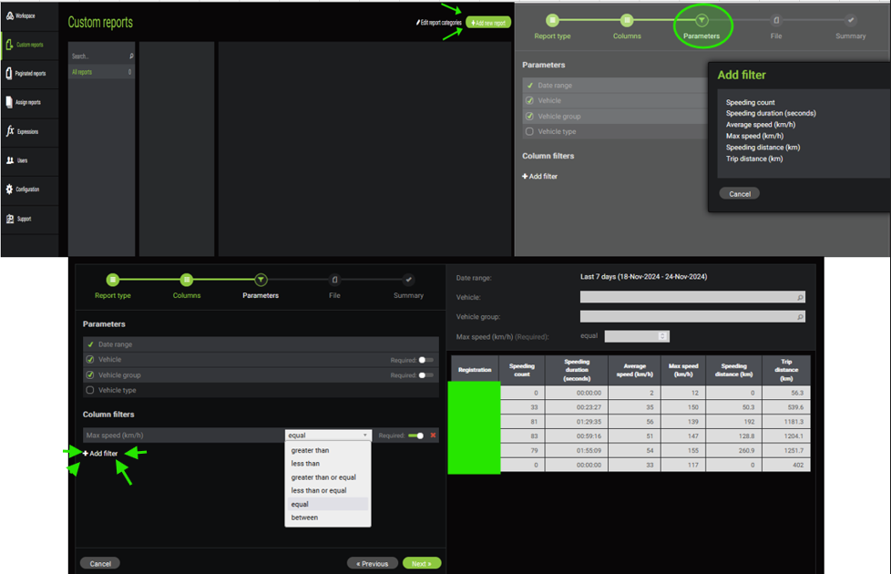This screenshot has height=574, width=891.
Task: Click the Add new report button
Action: pos(488,23)
